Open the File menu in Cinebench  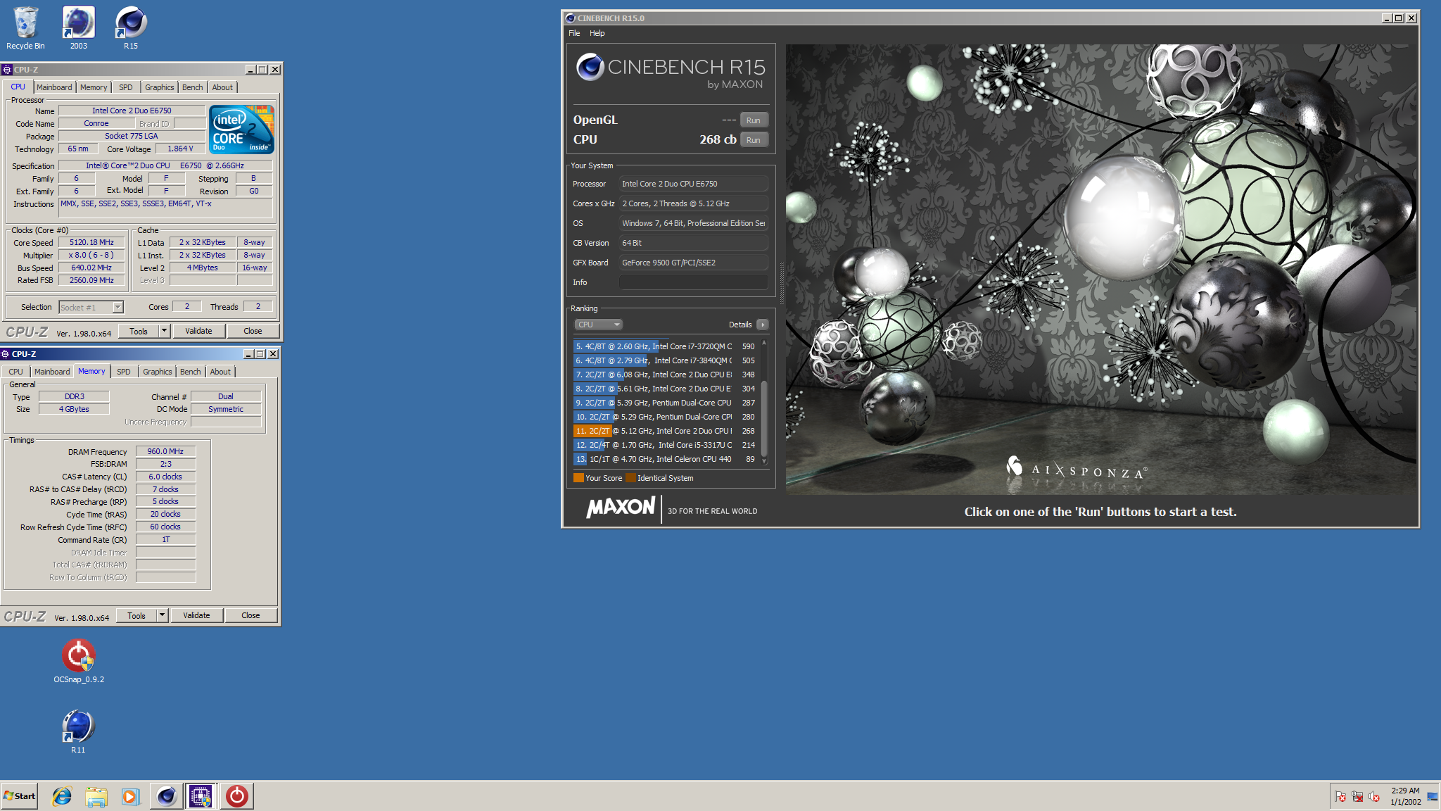point(574,33)
